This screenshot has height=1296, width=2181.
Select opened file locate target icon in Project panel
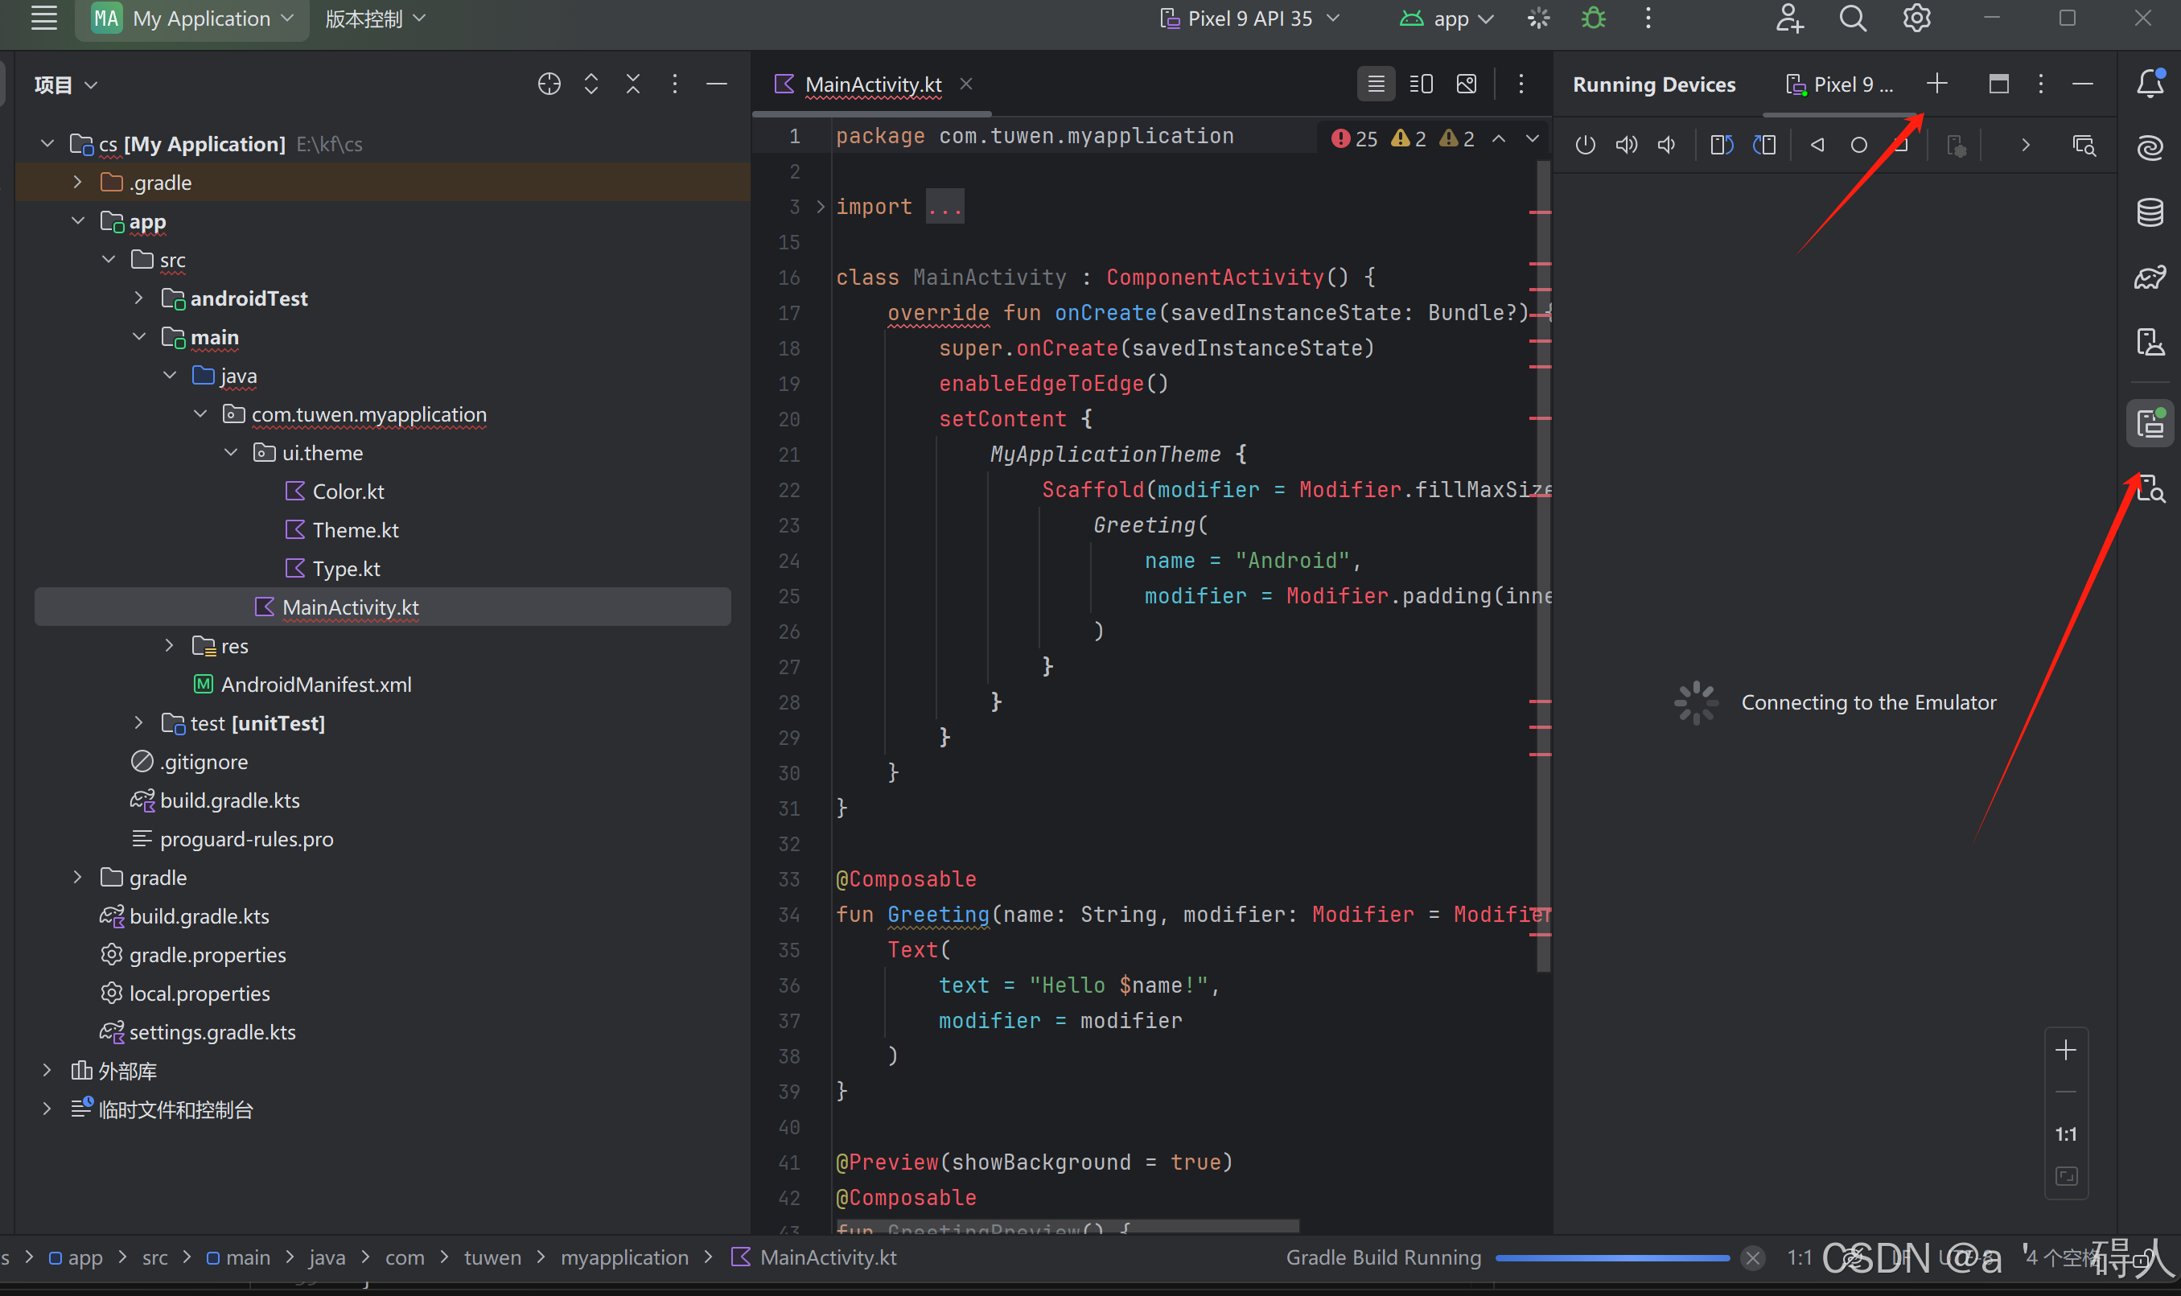tap(549, 84)
